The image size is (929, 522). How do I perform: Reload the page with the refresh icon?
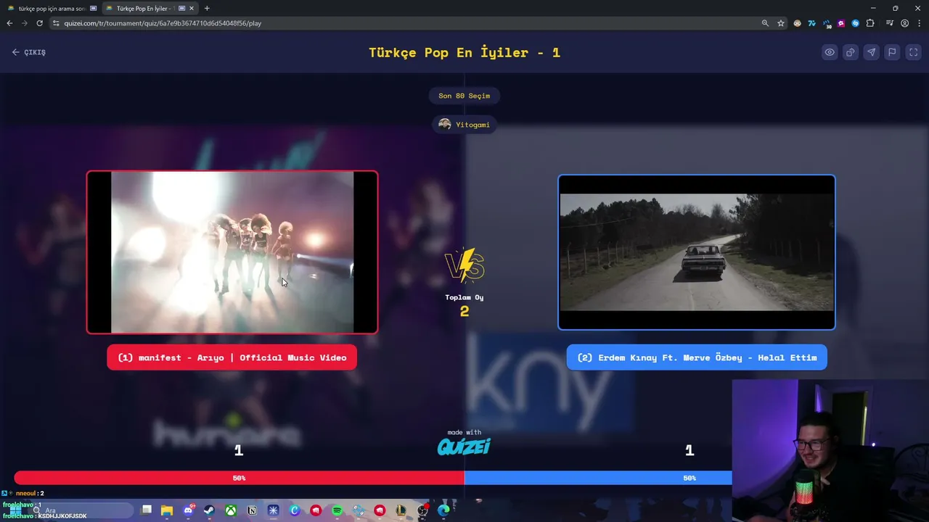click(x=39, y=23)
